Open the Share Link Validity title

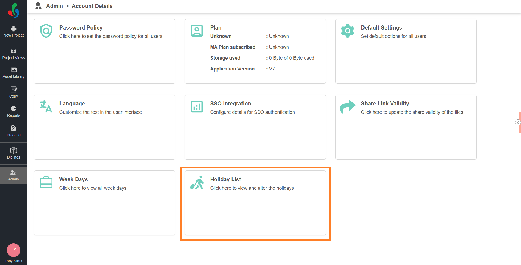385,104
